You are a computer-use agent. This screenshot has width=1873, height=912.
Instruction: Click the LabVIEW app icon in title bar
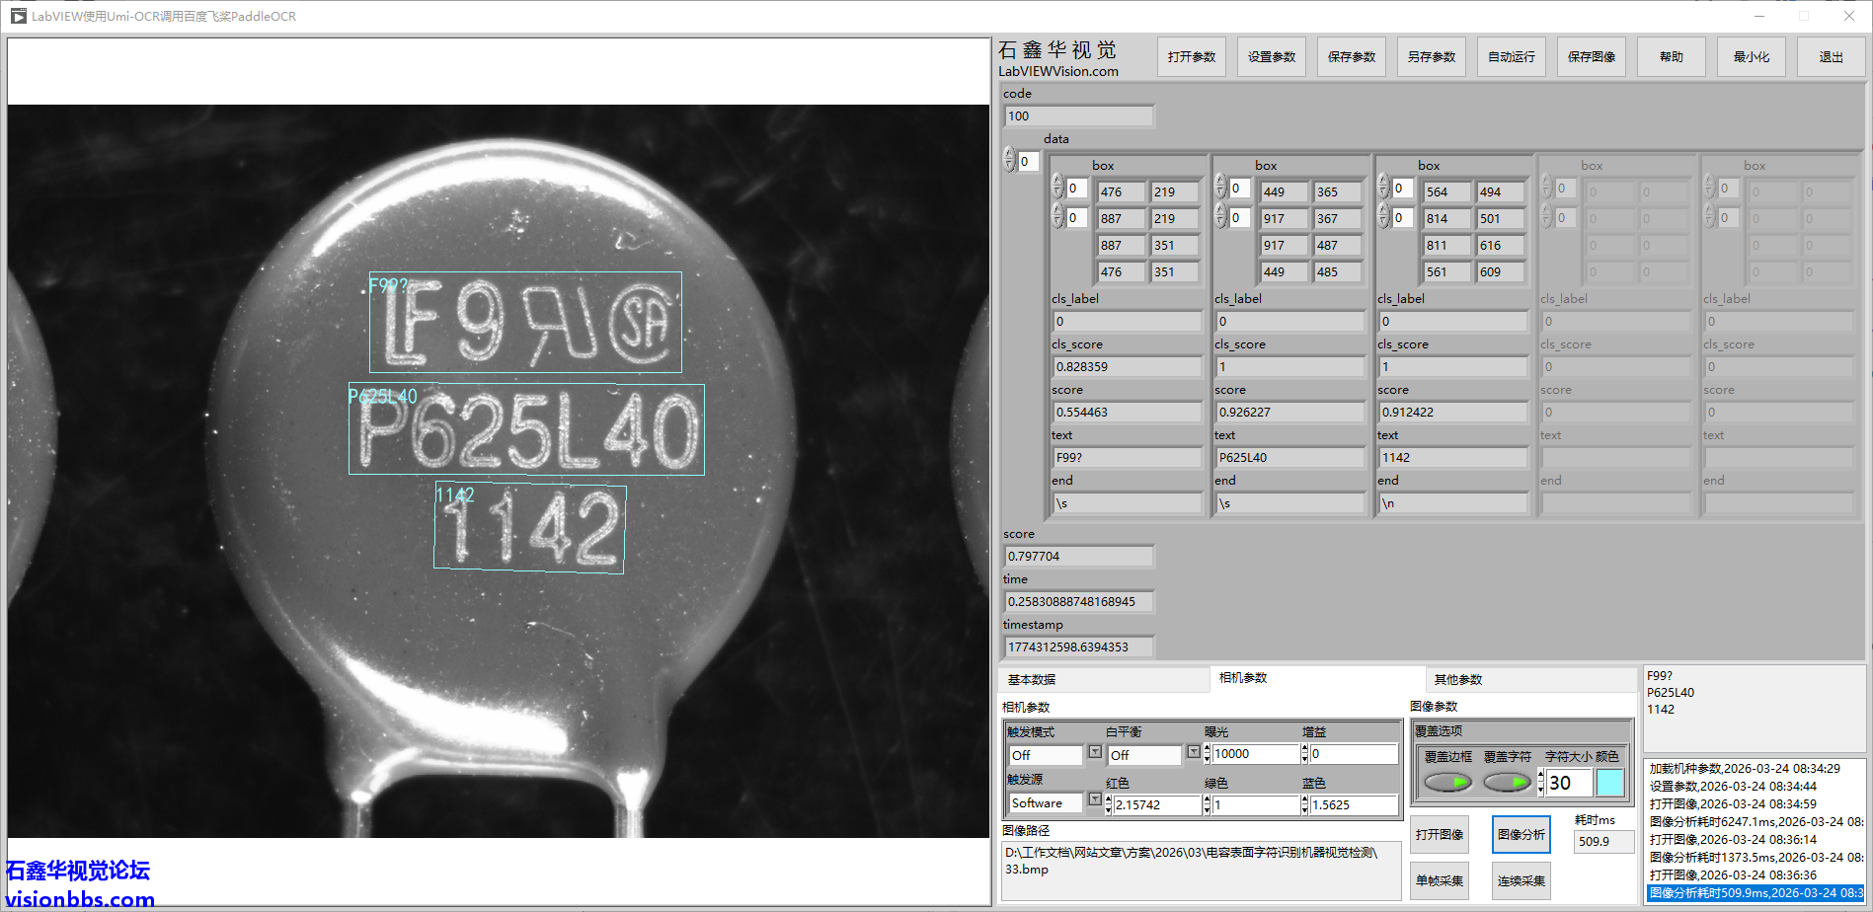18,16
